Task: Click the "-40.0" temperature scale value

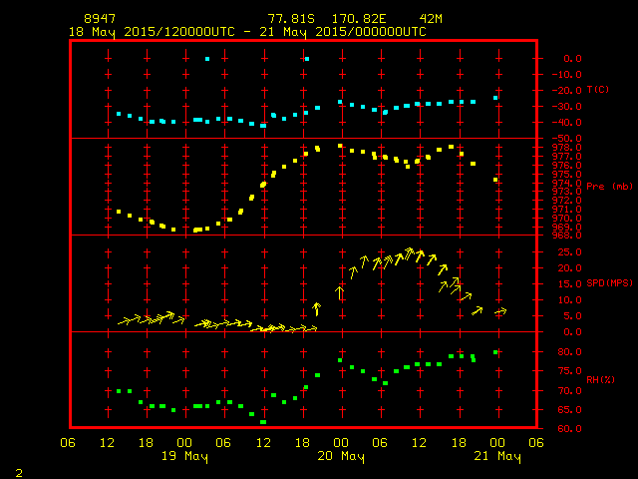Action: (567, 122)
